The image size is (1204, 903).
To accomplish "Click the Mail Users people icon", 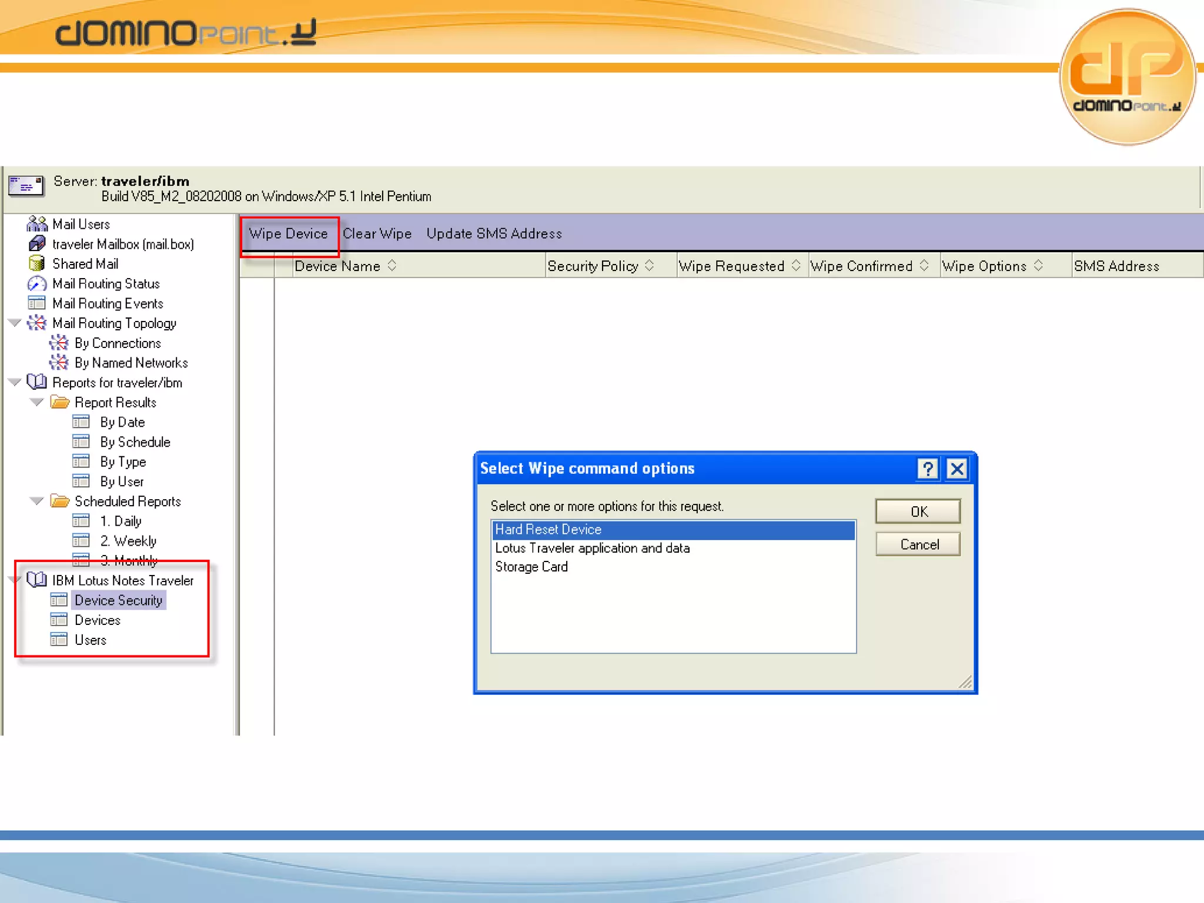I will click(x=36, y=224).
